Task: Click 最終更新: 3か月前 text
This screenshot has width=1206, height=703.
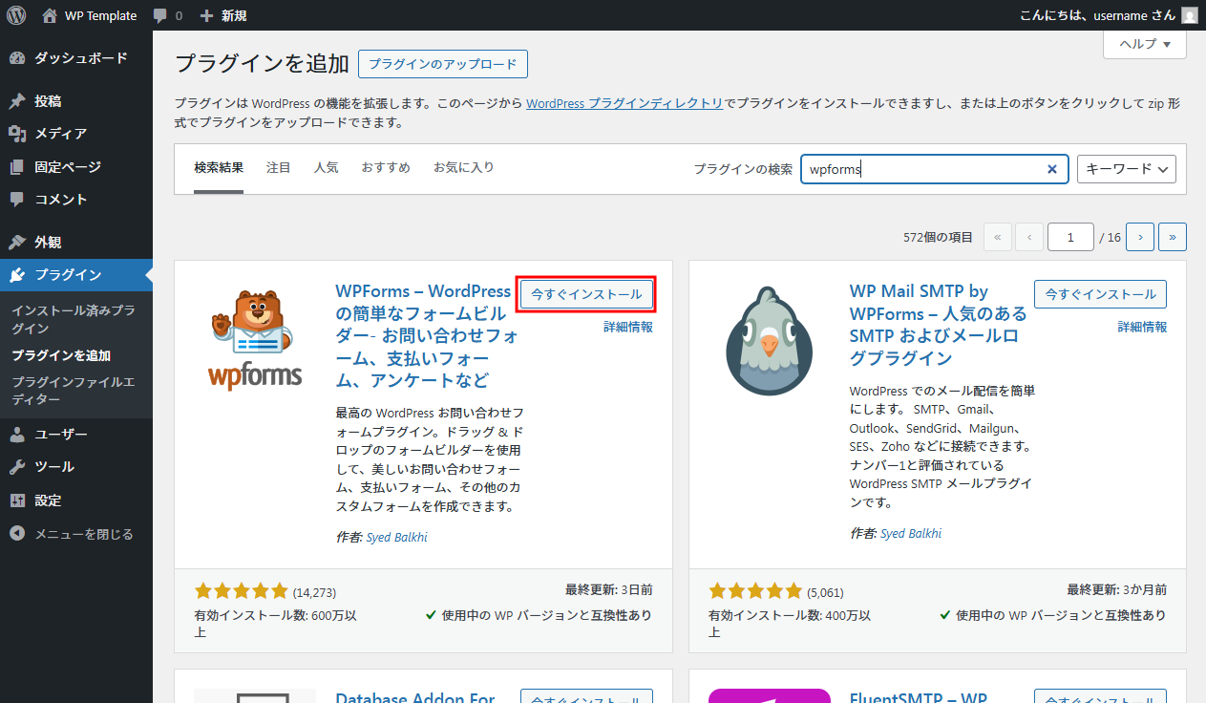Action: tap(1116, 590)
